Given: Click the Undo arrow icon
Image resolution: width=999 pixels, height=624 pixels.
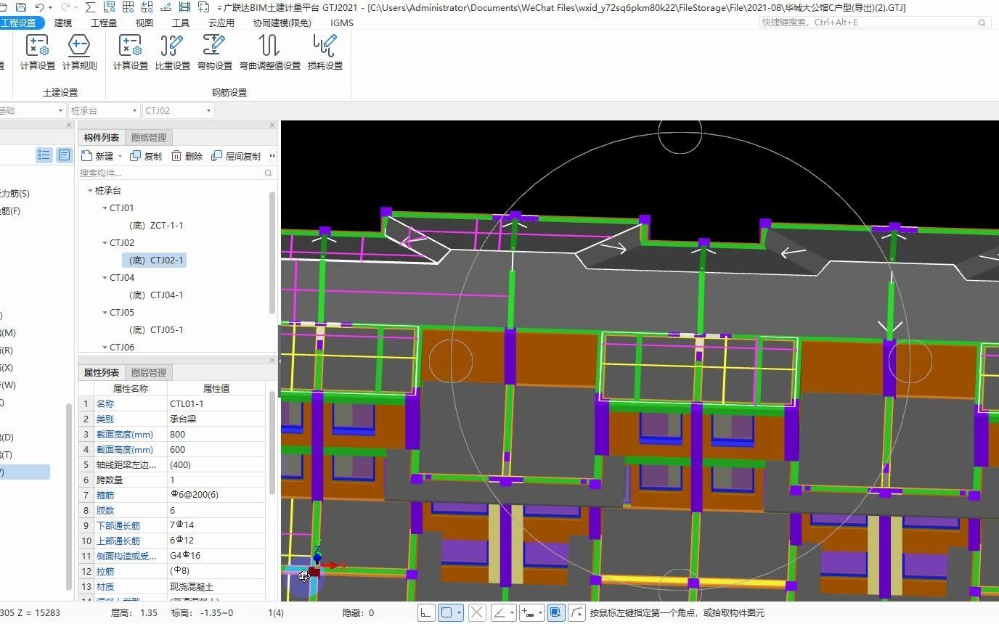Looking at the screenshot, I should click(39, 7).
